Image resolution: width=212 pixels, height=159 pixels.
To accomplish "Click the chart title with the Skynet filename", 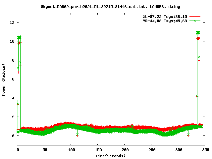I will point(106,6).
